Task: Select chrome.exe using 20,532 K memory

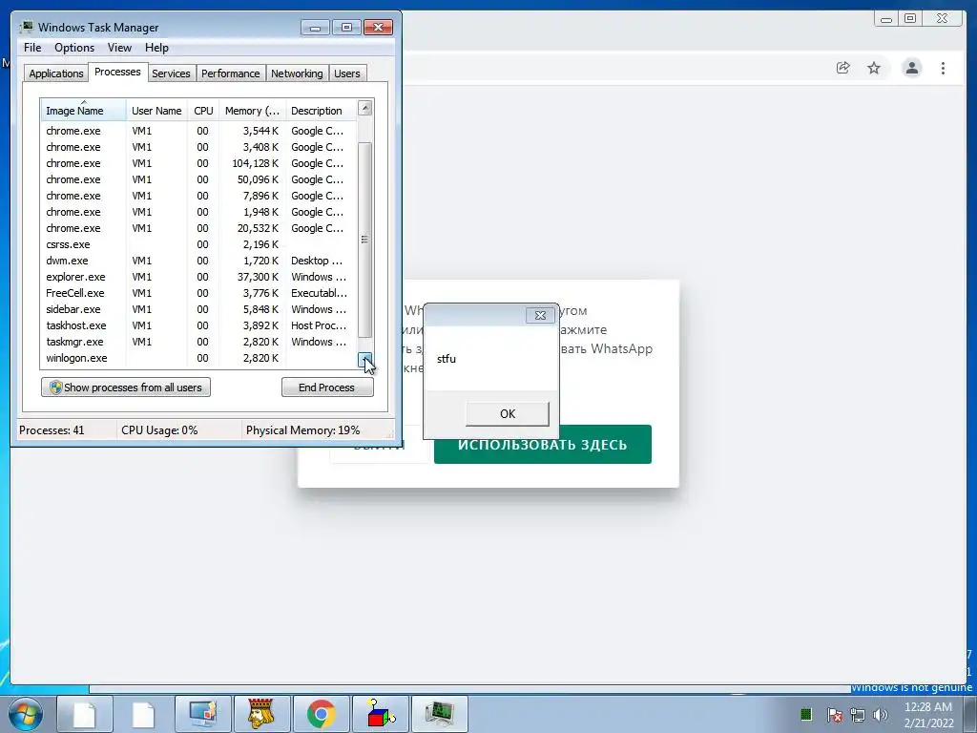Action: click(198, 228)
